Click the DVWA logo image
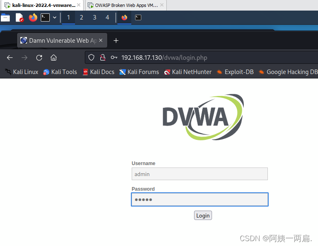The image size is (318, 246). pyautogui.click(x=203, y=117)
